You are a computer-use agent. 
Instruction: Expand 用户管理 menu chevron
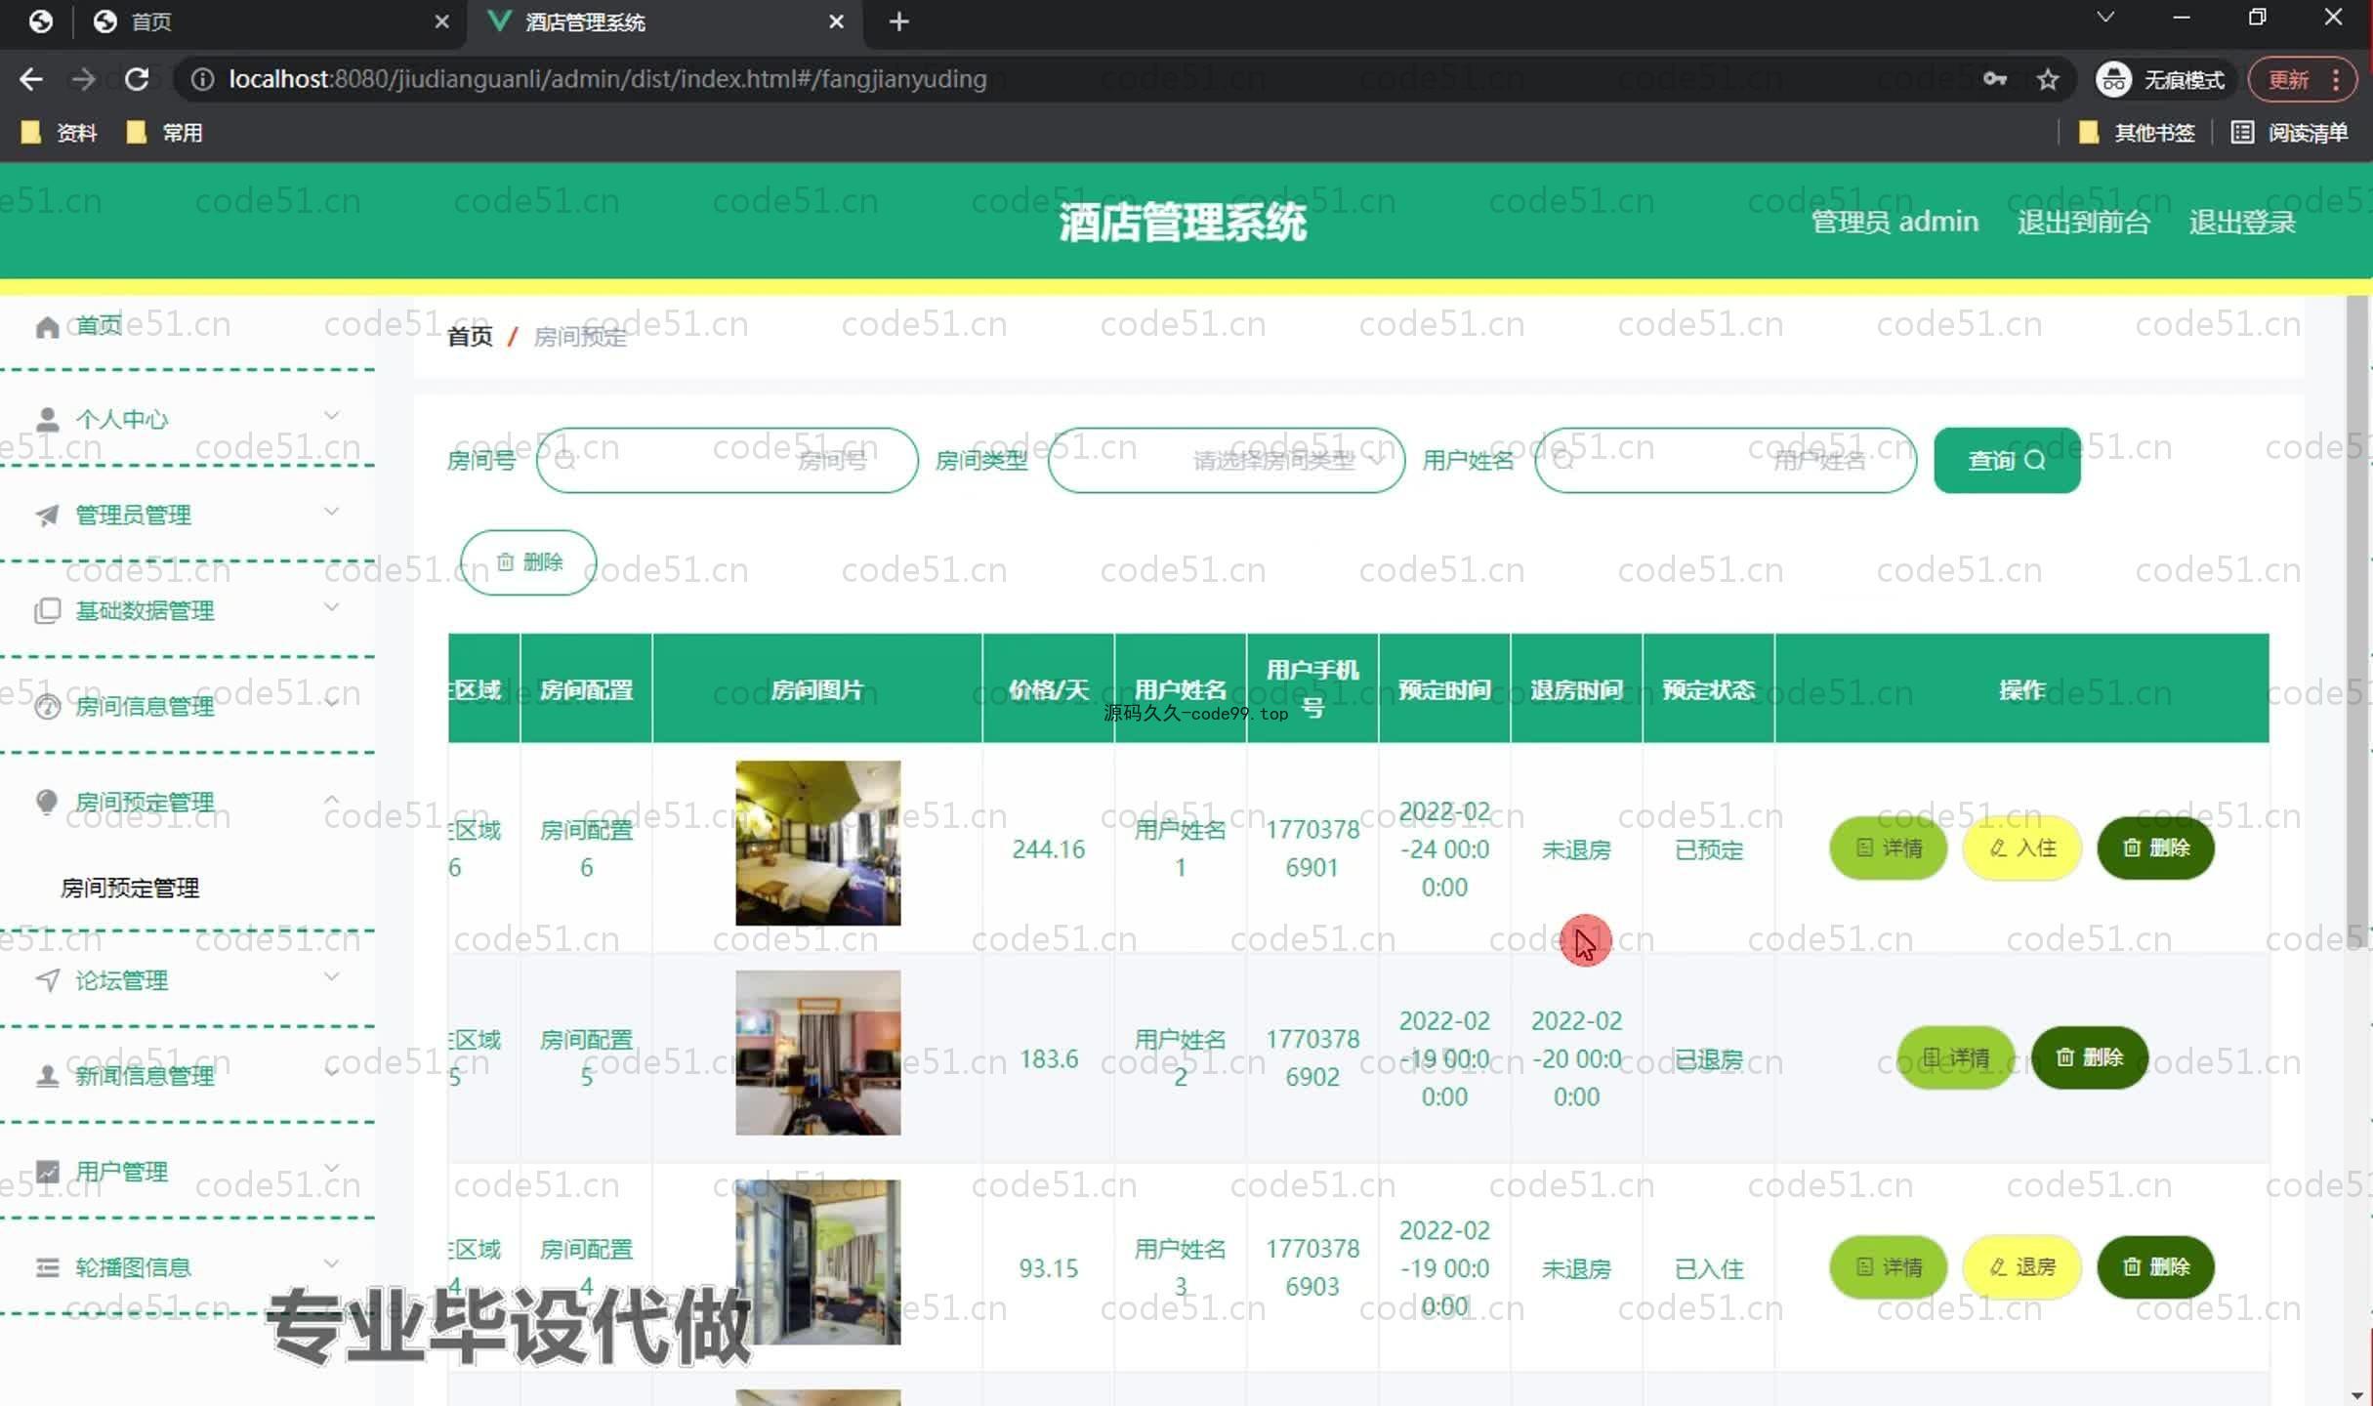[x=332, y=1168]
